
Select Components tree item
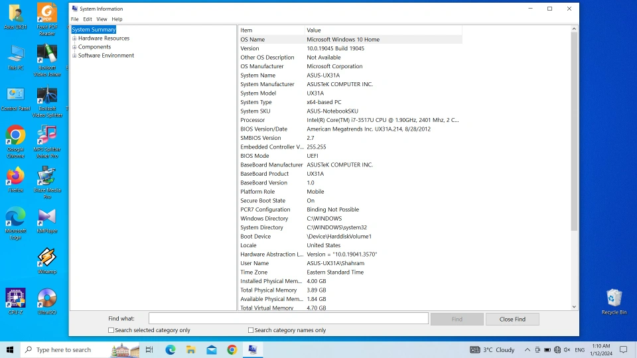click(94, 46)
